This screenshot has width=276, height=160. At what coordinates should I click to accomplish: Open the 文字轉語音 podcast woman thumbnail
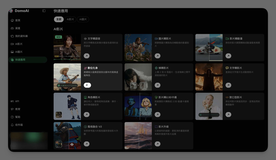point(67,48)
